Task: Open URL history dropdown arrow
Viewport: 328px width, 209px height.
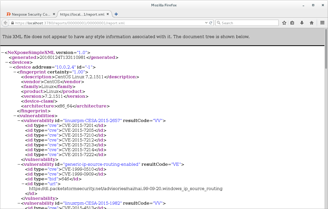Action: tap(206, 23)
